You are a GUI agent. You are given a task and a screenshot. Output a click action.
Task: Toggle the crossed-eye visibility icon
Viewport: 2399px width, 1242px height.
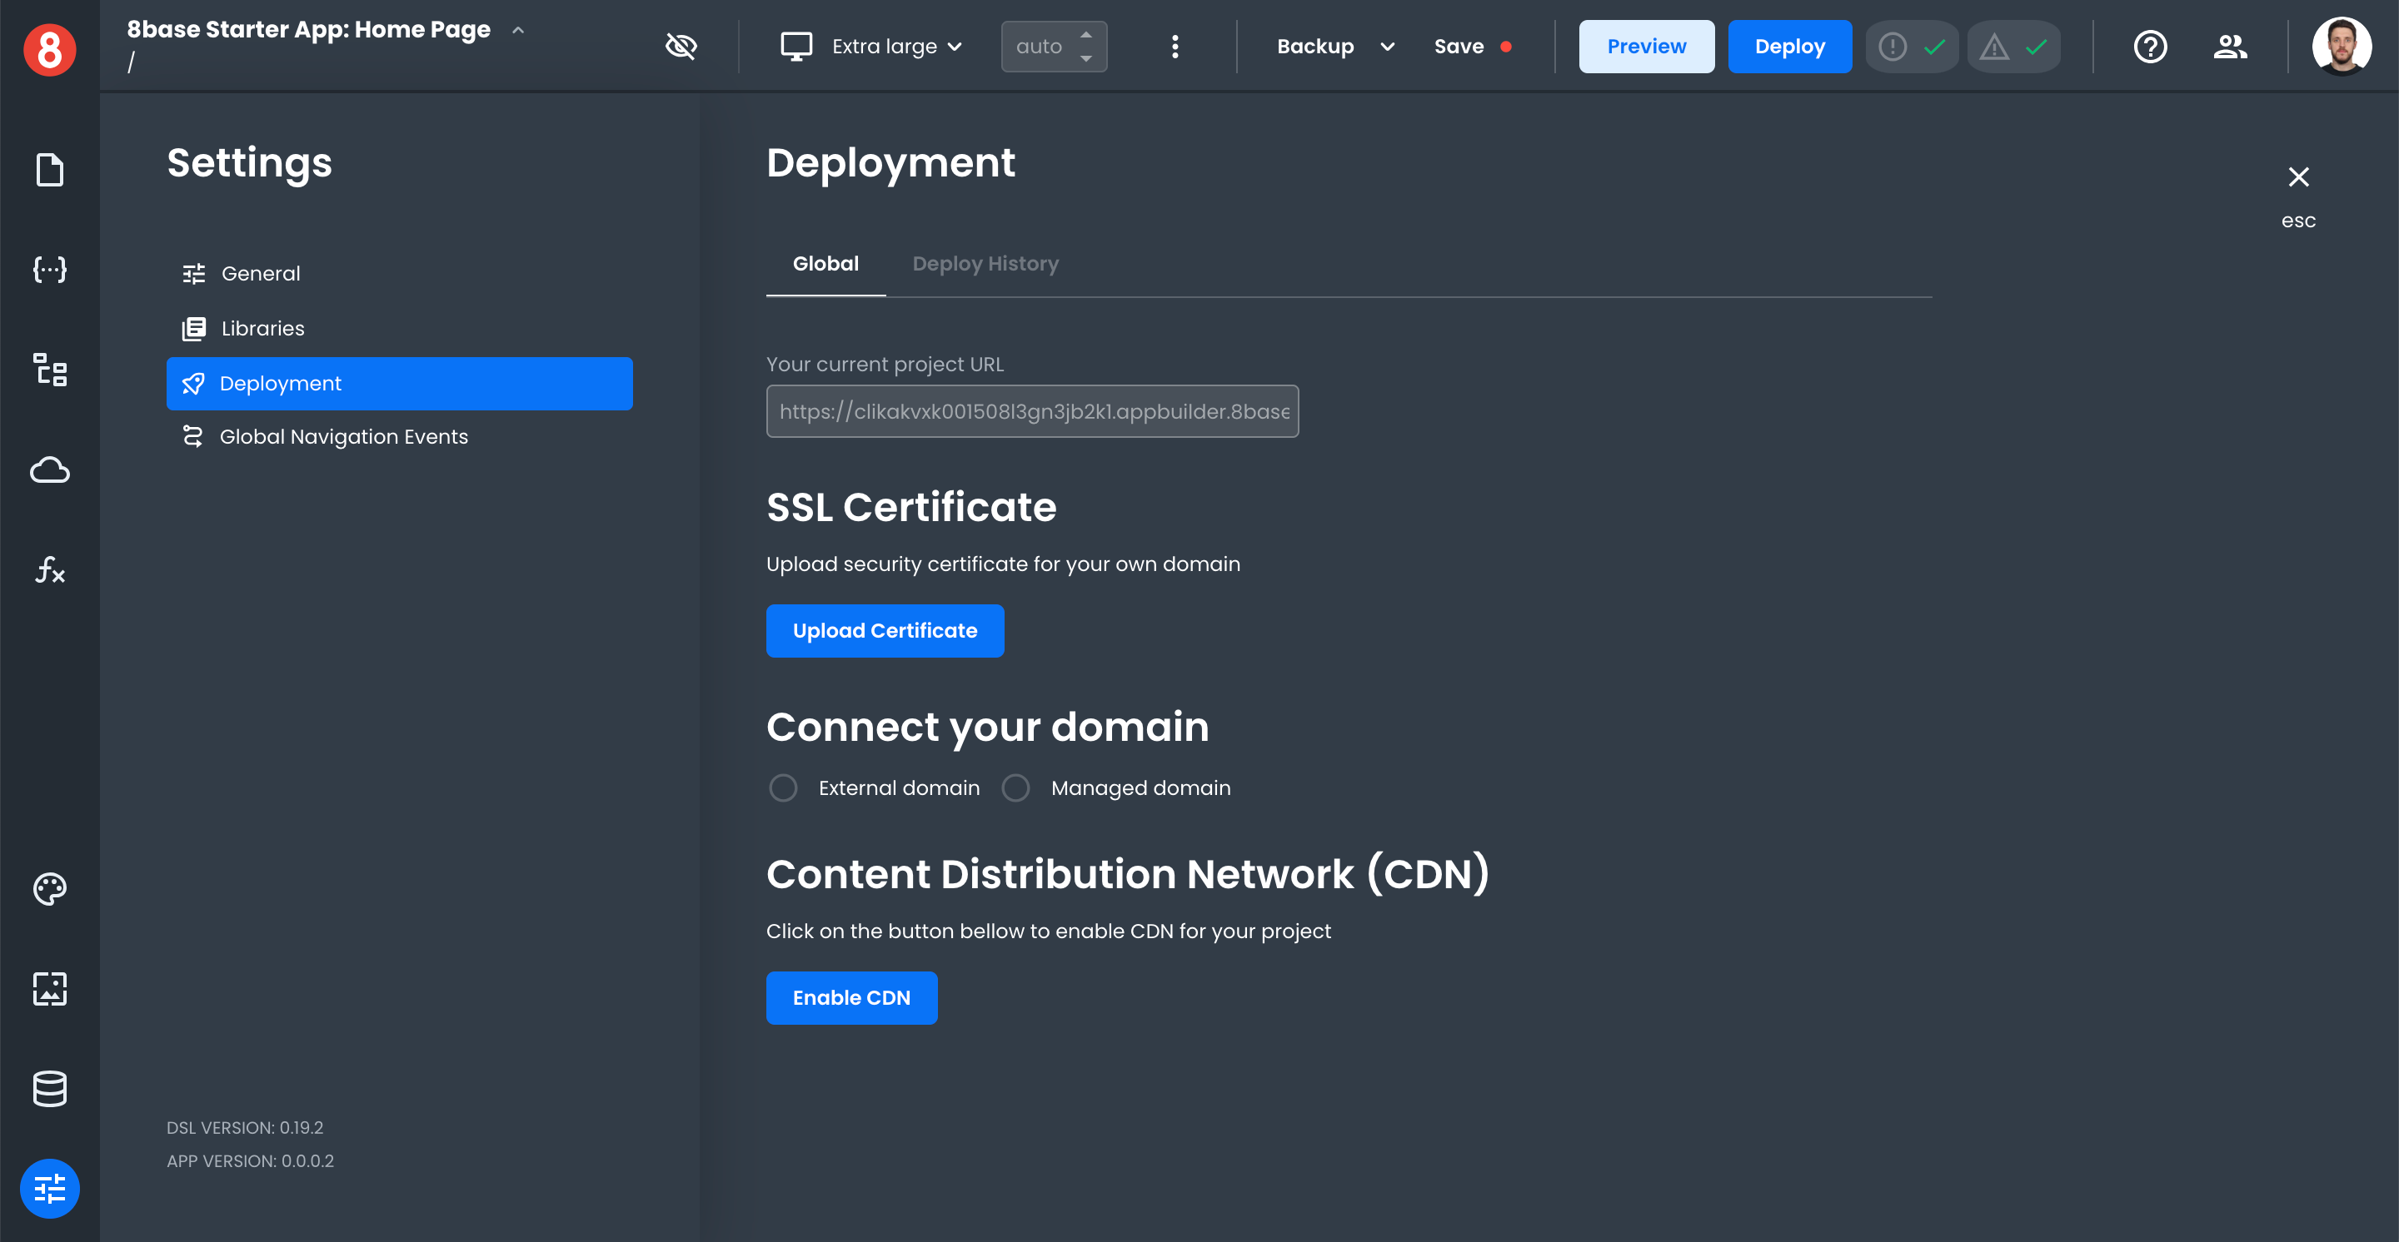pyautogui.click(x=681, y=47)
